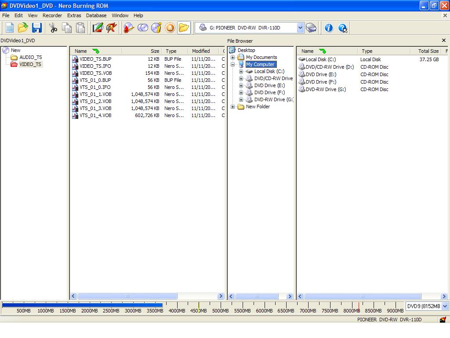Expand Local Disk (C:) in File Browser tree

241,72
